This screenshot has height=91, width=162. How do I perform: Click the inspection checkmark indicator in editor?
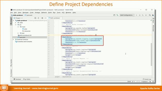151,20
